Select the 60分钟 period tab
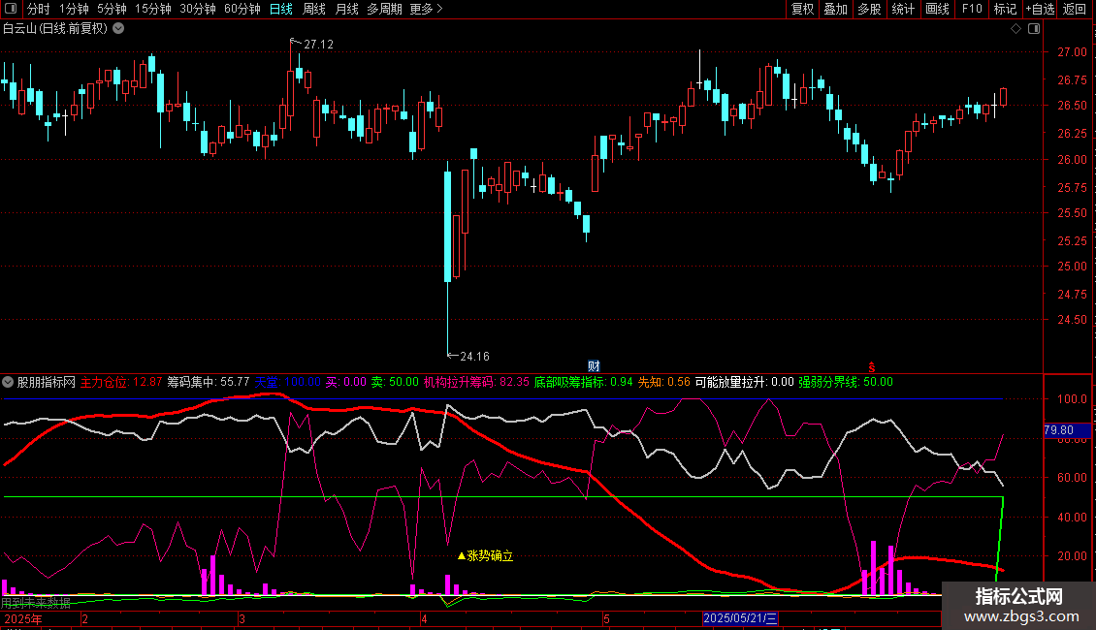The height and width of the screenshot is (630, 1096). [x=242, y=9]
